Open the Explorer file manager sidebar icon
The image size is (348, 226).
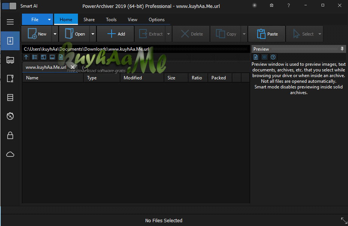(10, 60)
